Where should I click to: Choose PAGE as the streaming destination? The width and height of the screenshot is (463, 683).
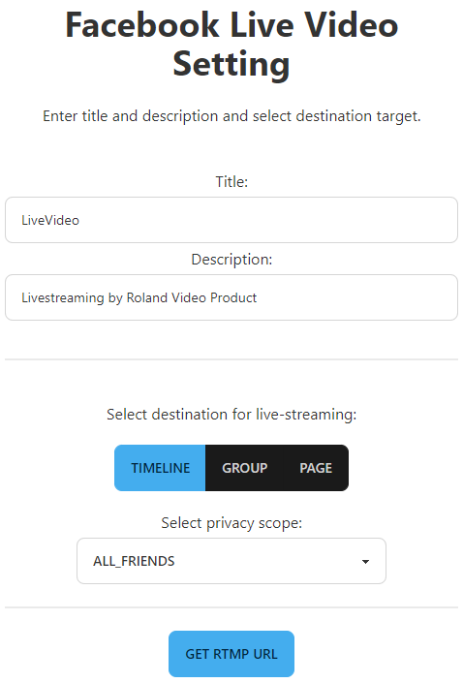pos(316,468)
